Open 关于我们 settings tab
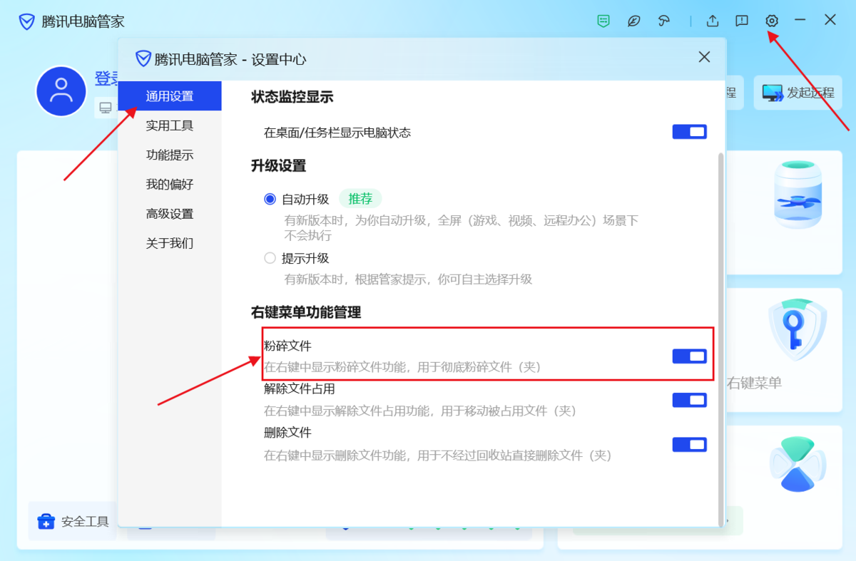The height and width of the screenshot is (561, 856). click(x=170, y=243)
